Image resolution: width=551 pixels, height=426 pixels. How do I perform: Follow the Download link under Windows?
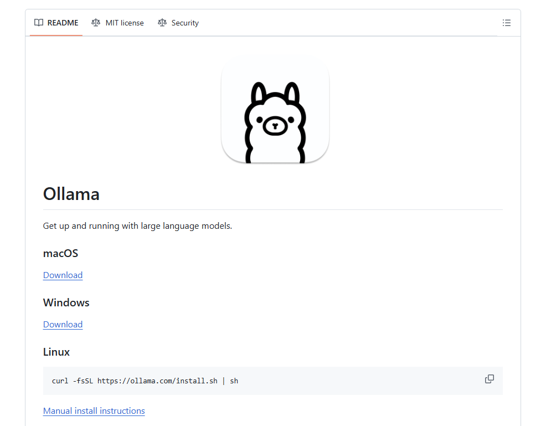[63, 325]
